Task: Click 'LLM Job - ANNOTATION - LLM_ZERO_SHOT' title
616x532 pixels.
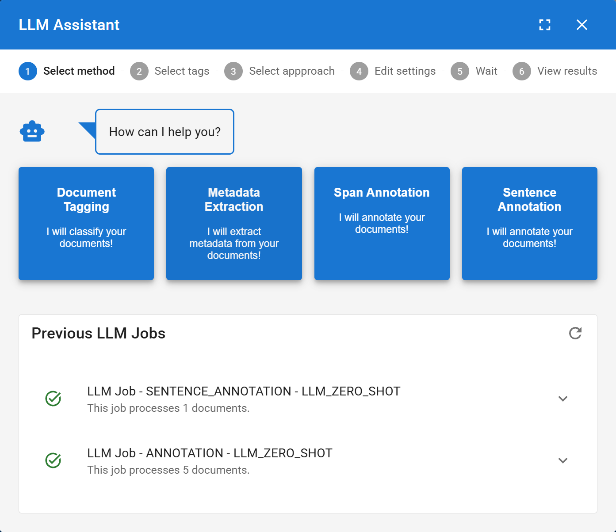Action: tap(210, 453)
